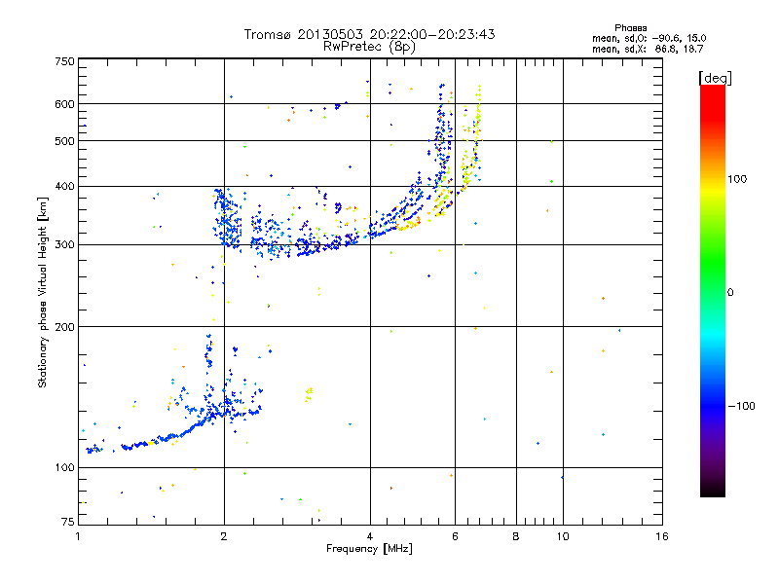The width and height of the screenshot is (779, 584).
Task: Click the x-axis tick label "10"
Action: pyautogui.click(x=563, y=536)
